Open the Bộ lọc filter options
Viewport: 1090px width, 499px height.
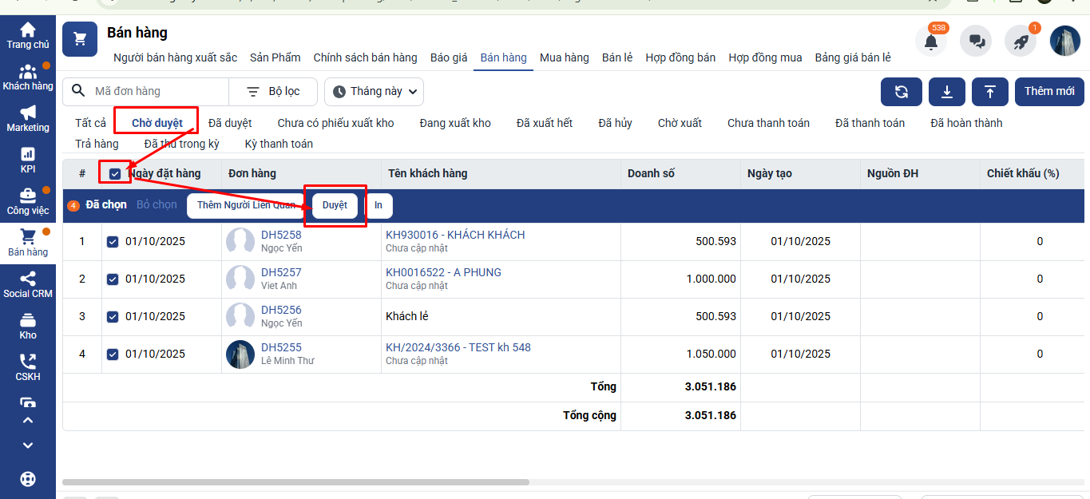click(x=273, y=92)
